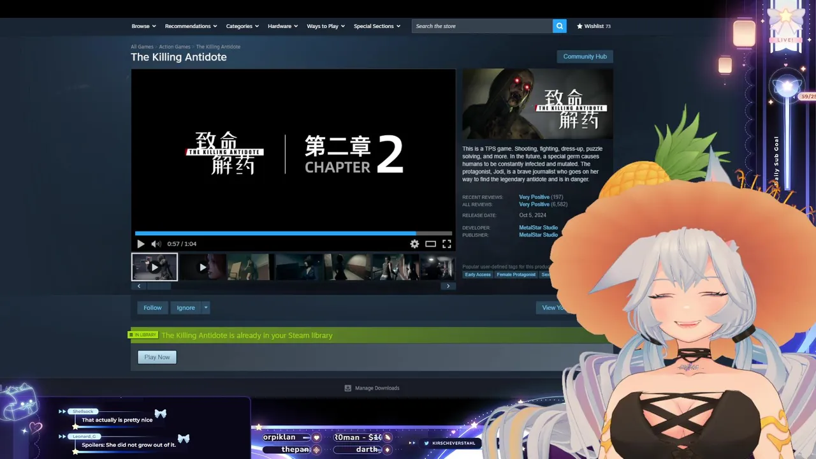Screen dimensions: 816x459
Task: Open Special Sections menu
Action: 377,26
